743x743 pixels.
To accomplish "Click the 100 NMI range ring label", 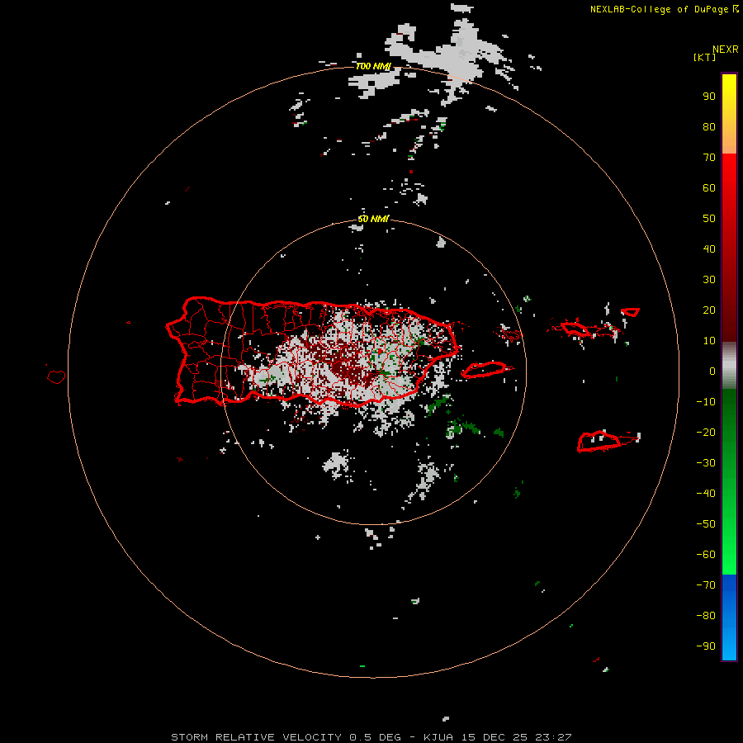I will 373,66.
